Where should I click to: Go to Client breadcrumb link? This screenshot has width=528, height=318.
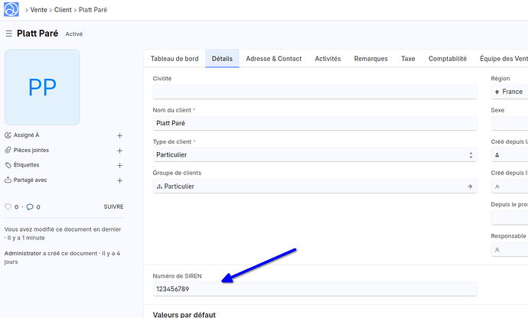[x=68, y=11]
